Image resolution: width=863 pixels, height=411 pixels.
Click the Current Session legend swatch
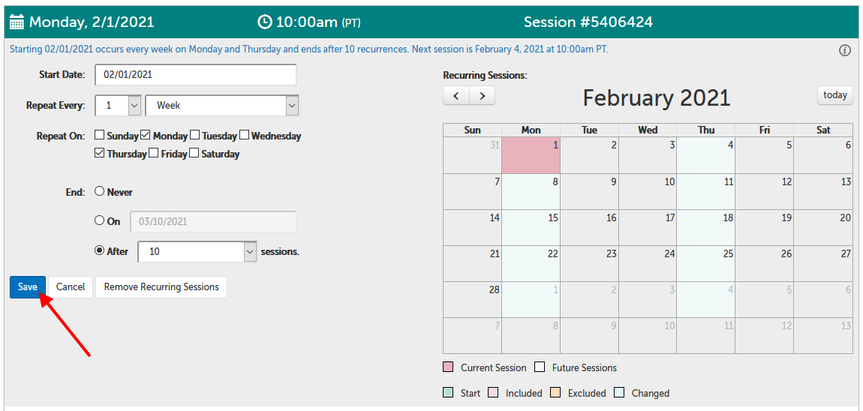point(449,367)
